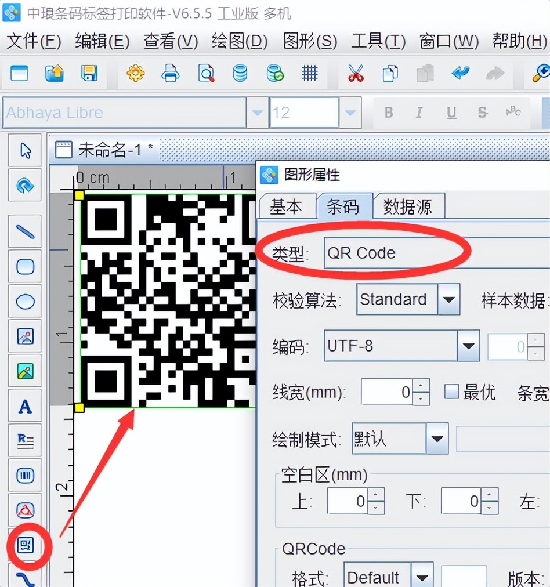The image size is (550, 587).
Task: Select the ellipse drawing tool
Action: click(25, 302)
